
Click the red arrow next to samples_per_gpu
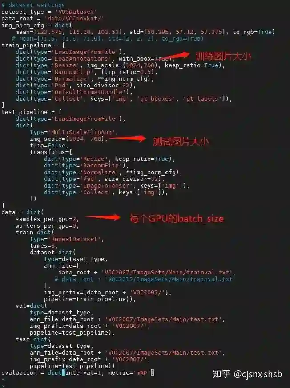tap(102, 217)
